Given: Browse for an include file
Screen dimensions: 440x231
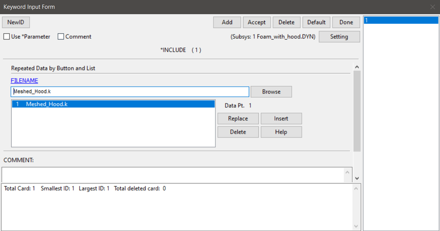Looking at the screenshot, I should [x=271, y=92].
